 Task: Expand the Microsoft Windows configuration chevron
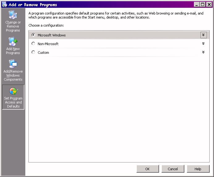point(204,35)
